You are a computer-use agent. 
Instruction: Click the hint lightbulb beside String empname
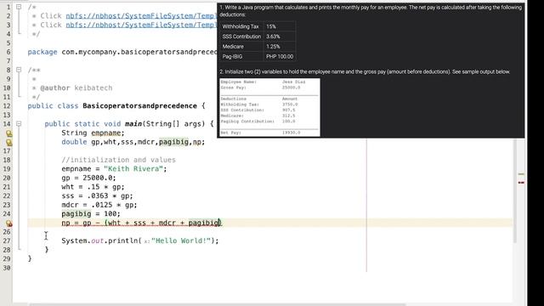pyautogui.click(x=8, y=133)
